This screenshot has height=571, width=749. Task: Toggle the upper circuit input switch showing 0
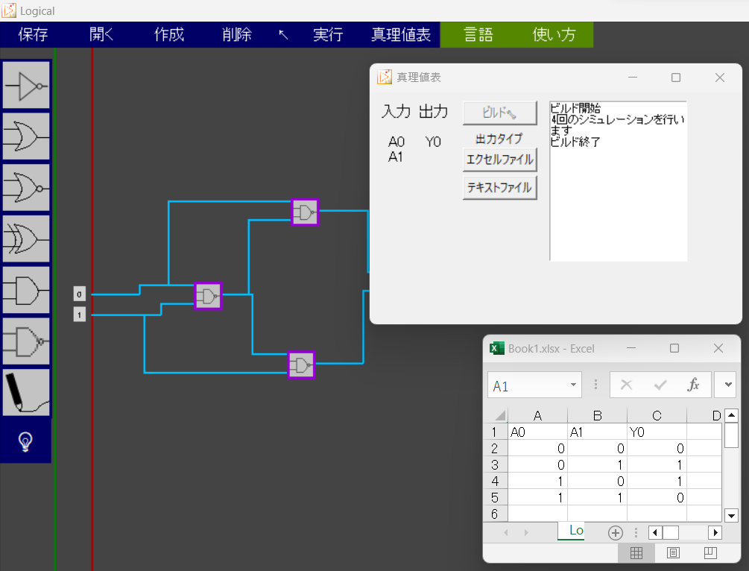tap(78, 293)
